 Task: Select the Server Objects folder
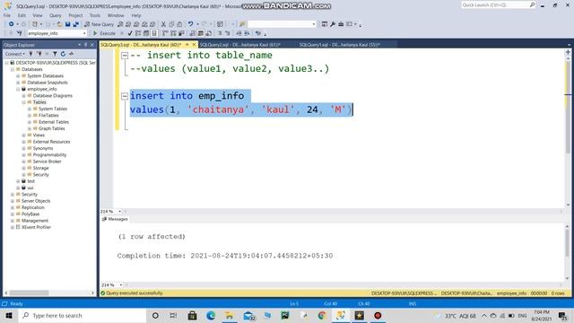36,201
